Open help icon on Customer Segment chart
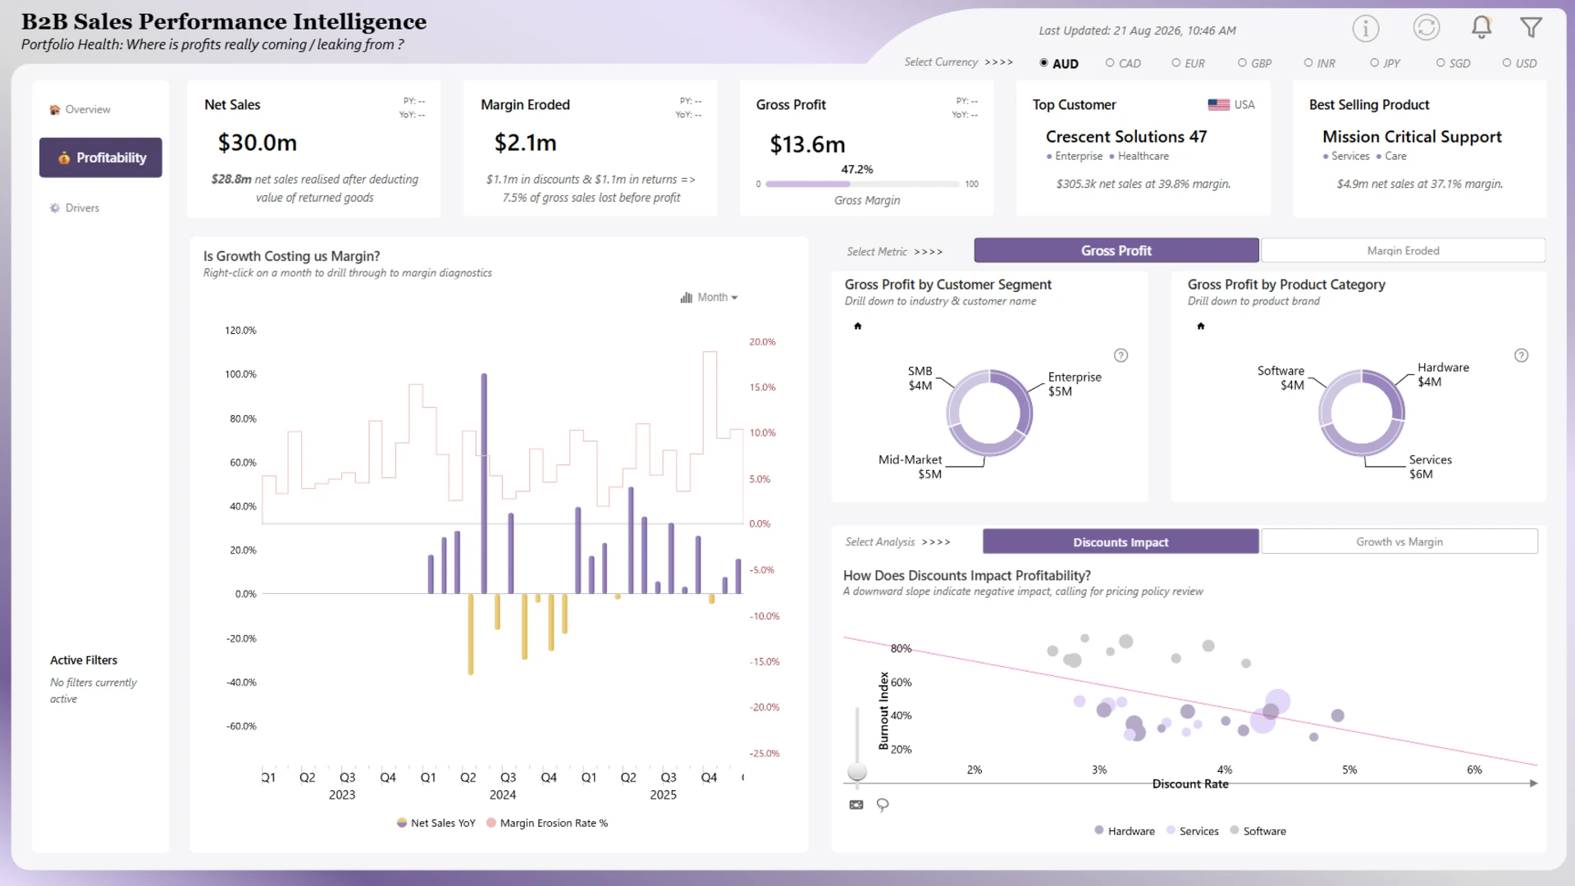The width and height of the screenshot is (1575, 886). 1121,355
